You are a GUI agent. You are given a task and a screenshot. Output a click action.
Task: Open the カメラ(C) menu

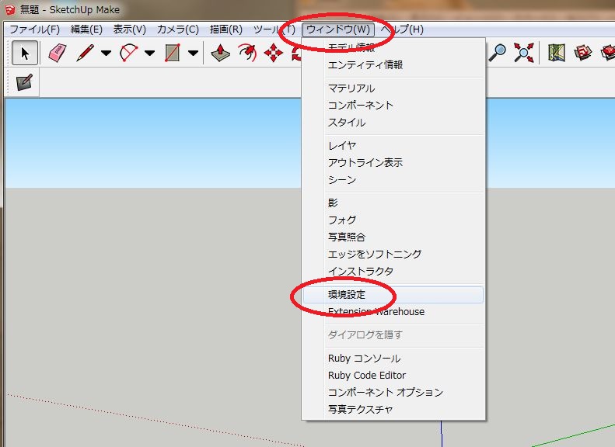pos(178,29)
